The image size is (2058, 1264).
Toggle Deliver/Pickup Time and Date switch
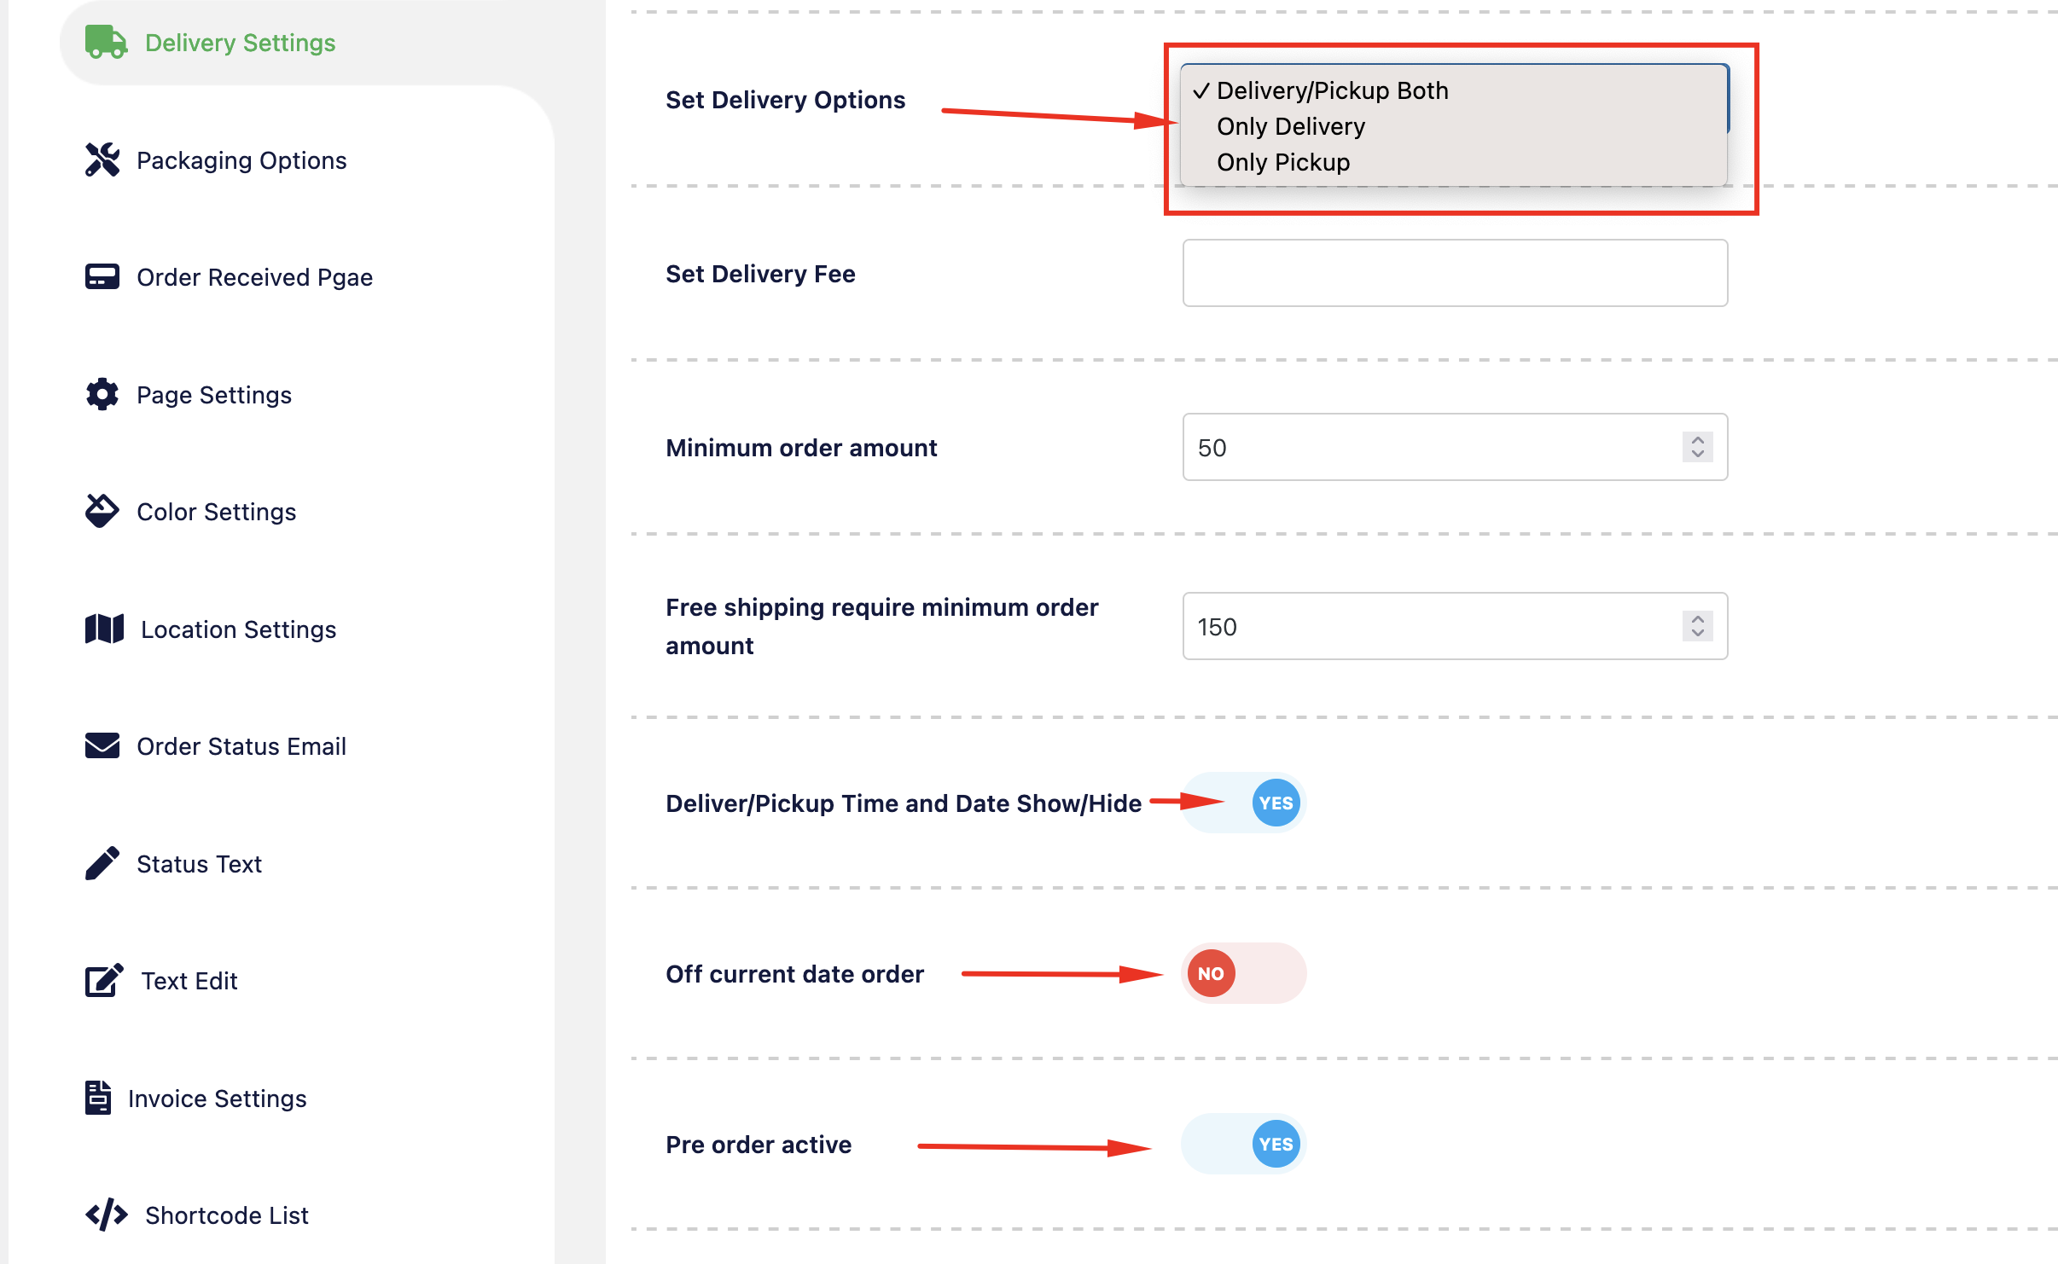point(1244,803)
